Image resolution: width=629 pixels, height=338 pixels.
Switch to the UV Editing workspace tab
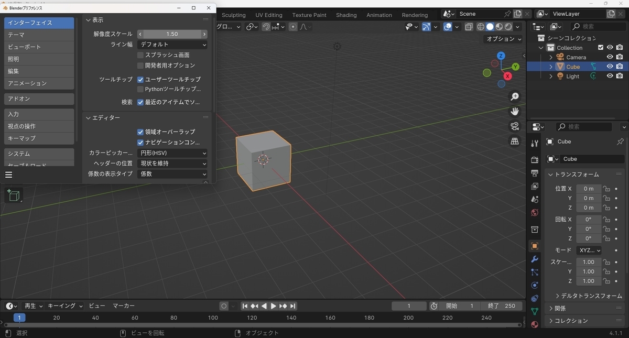coord(269,15)
